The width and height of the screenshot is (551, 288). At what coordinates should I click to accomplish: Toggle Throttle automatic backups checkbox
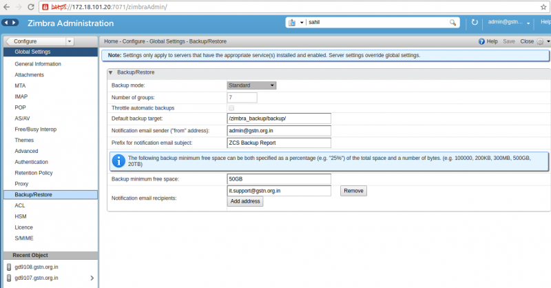231,108
